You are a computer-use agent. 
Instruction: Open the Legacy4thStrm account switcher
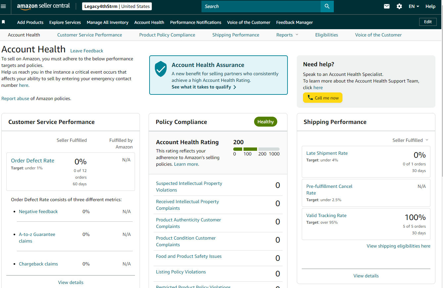[x=117, y=6]
